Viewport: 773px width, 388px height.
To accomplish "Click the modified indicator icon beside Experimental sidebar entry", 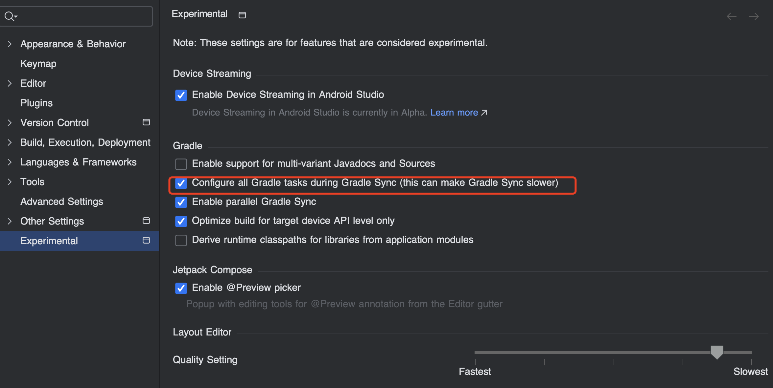I will [146, 240].
